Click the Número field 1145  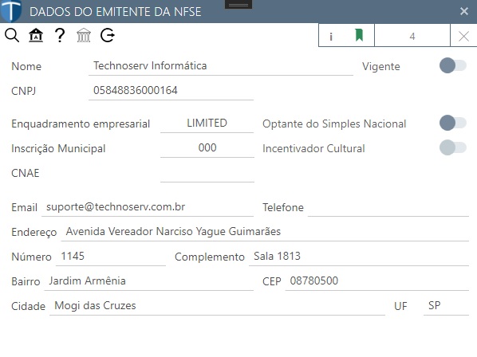111,257
